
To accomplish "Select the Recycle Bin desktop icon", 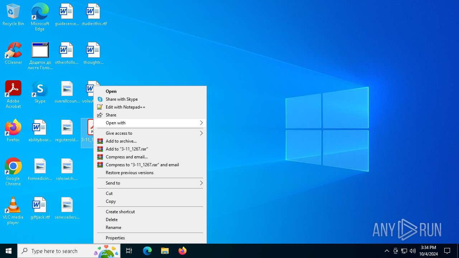I will (13, 15).
